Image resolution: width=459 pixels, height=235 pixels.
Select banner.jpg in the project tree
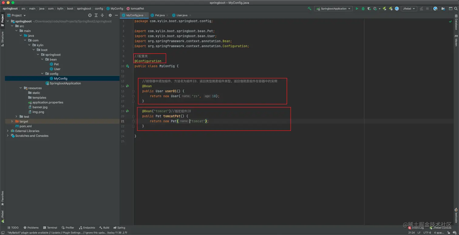(38, 107)
